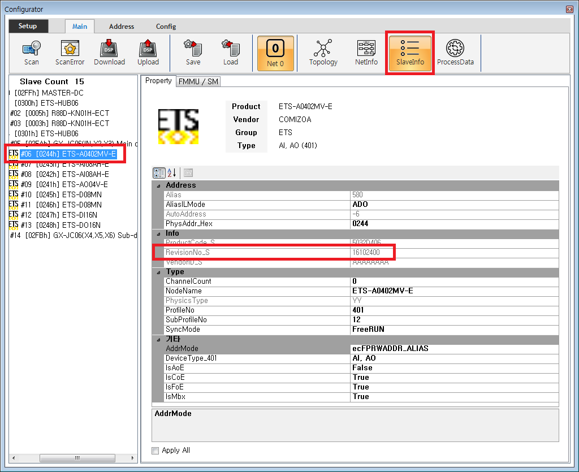Click the Setup button
This screenshot has height=472, width=579.
(28, 26)
